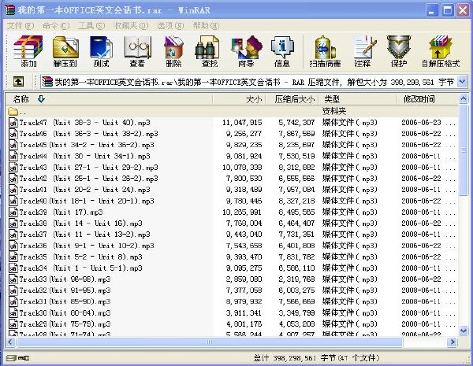The image size is (473, 366).
Task: Open the 帮助 (Help) menu
Action: click(206, 26)
